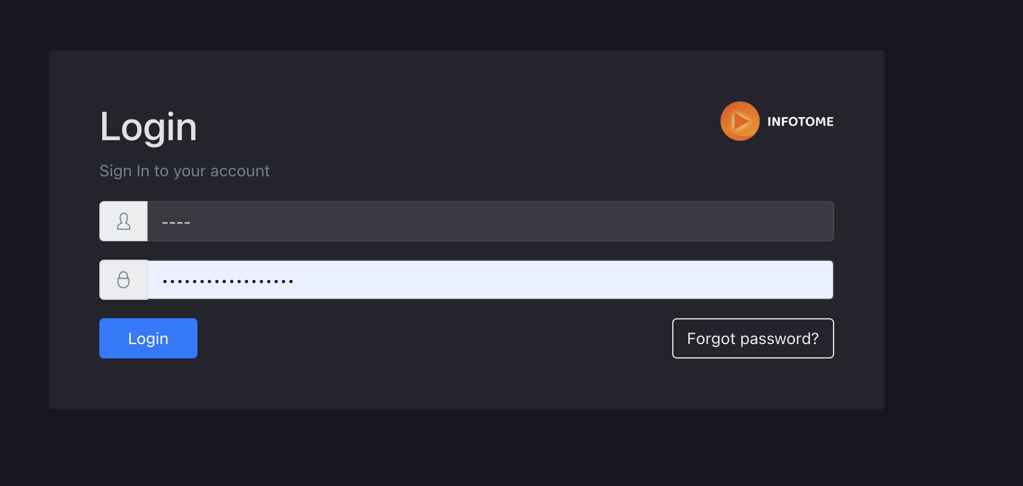Submit credentials with the Login button

pos(148,338)
